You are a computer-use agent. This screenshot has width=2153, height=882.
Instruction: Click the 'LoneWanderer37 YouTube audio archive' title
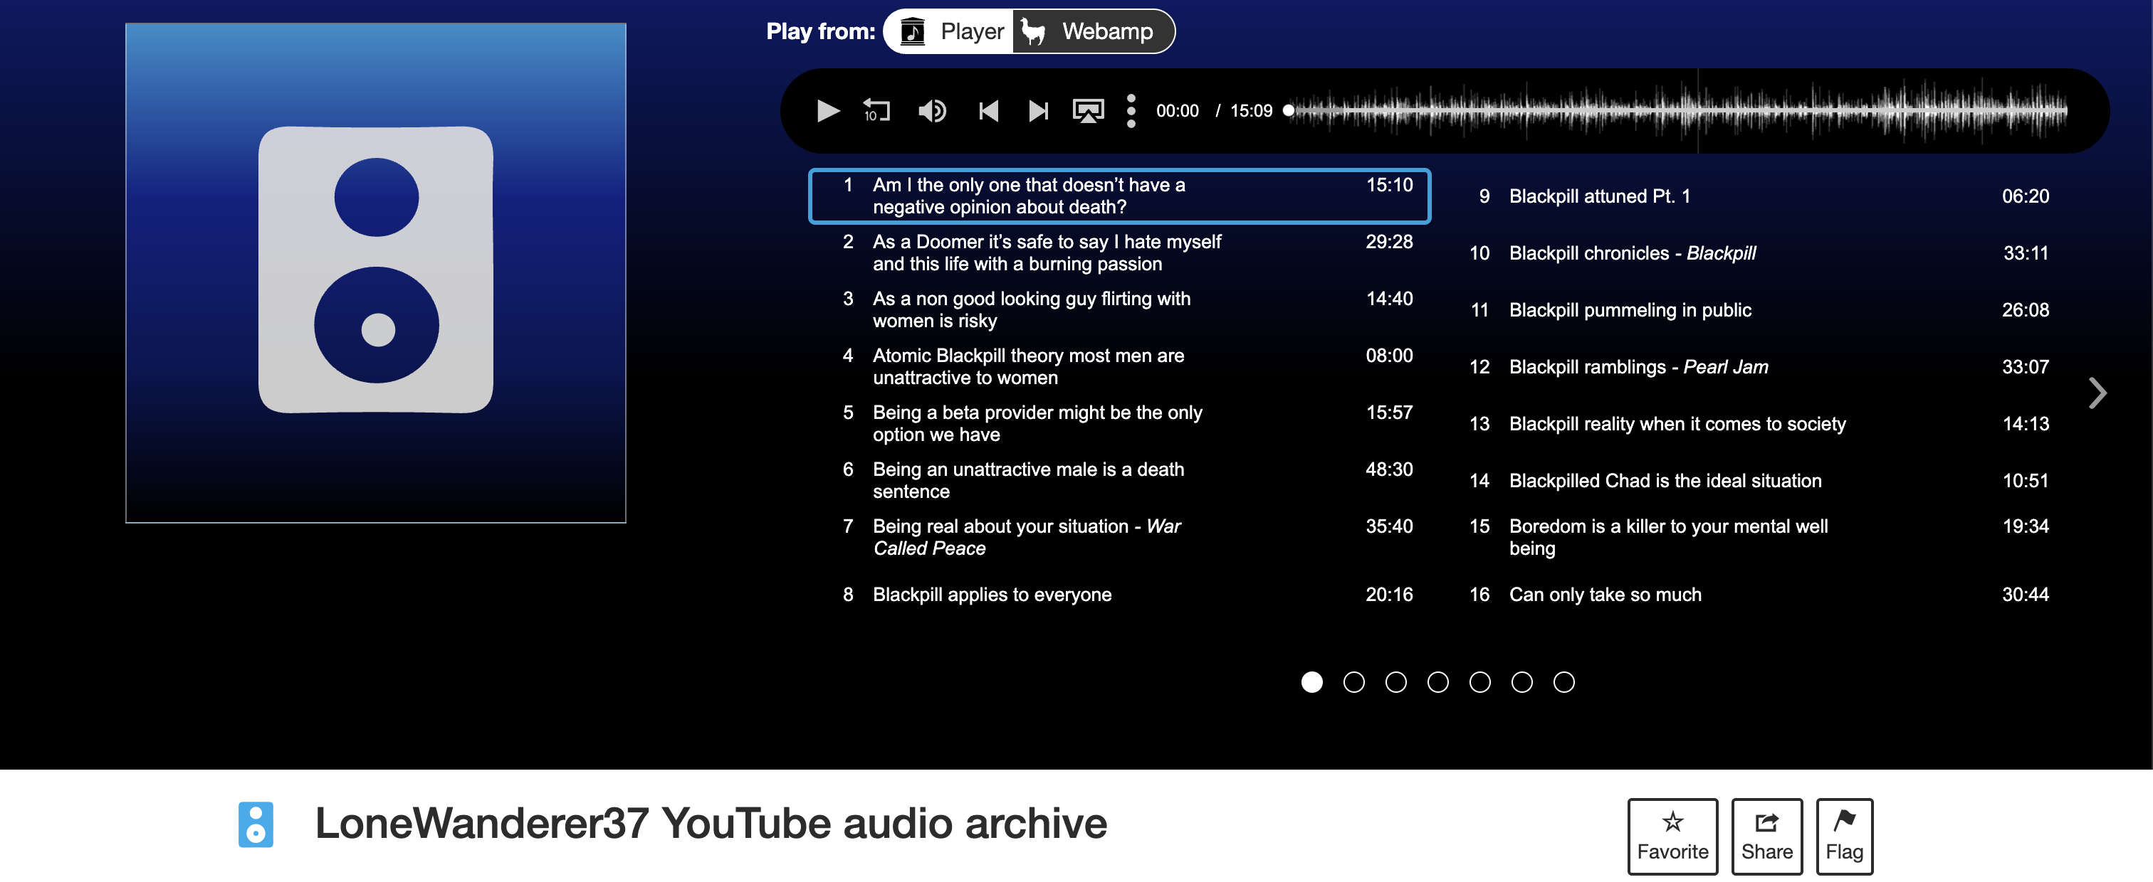pyautogui.click(x=711, y=824)
